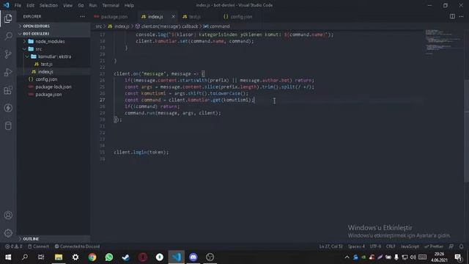The height and width of the screenshot is (264, 469).
Task: Open the database extension view
Action: [x=8, y=126]
